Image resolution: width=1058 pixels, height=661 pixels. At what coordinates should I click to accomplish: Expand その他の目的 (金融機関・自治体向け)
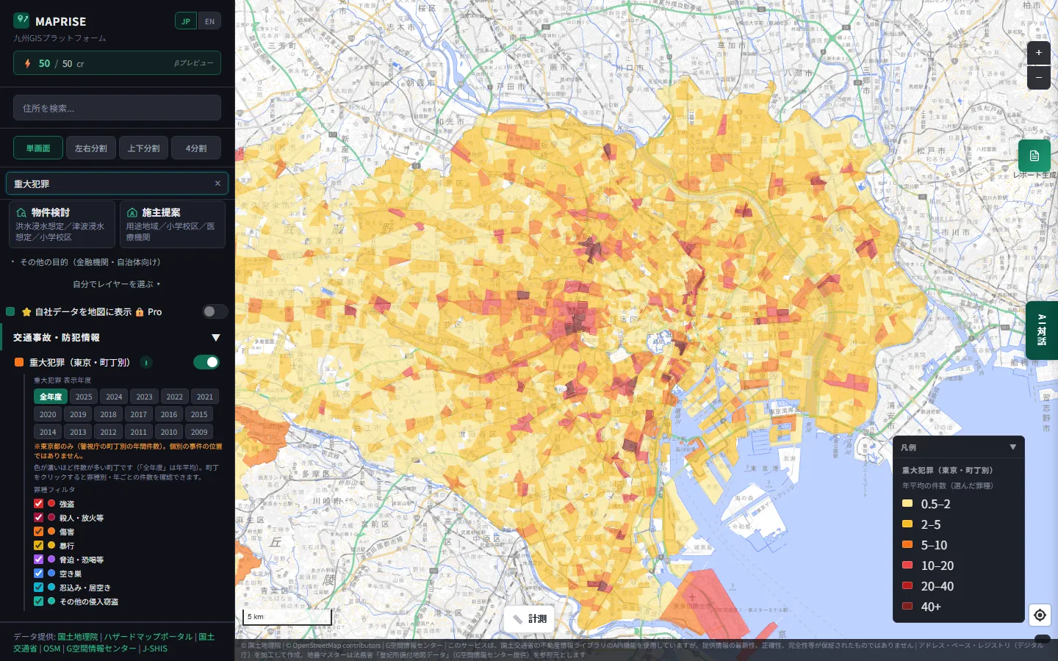pyautogui.click(x=90, y=262)
